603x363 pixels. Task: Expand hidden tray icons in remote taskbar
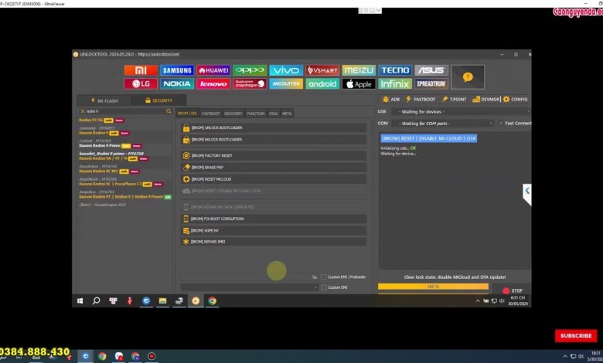point(478,300)
